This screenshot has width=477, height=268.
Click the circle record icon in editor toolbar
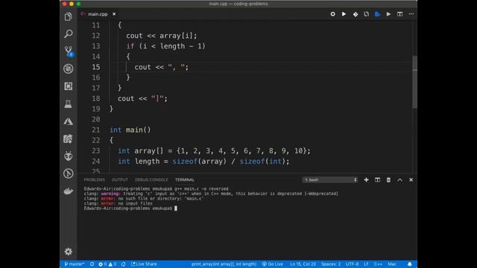tap(333, 14)
